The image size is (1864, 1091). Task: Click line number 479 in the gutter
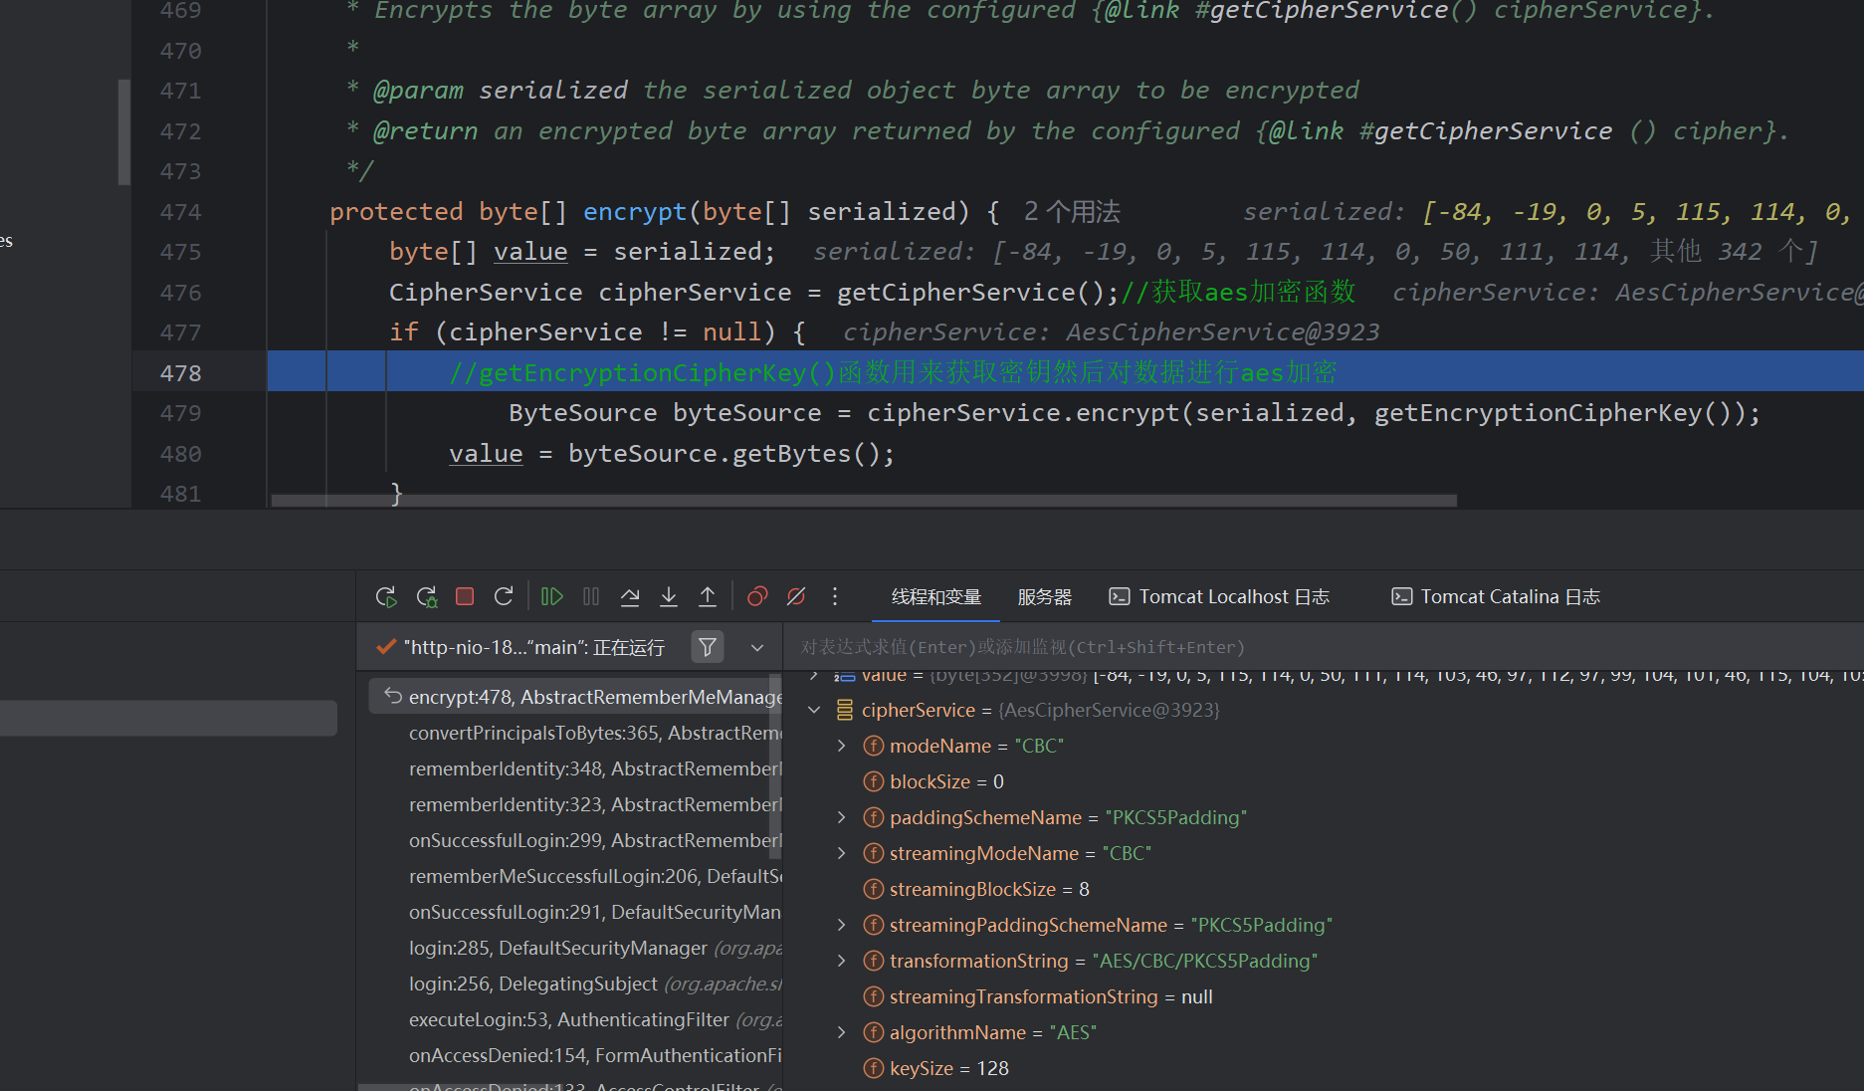tap(180, 413)
